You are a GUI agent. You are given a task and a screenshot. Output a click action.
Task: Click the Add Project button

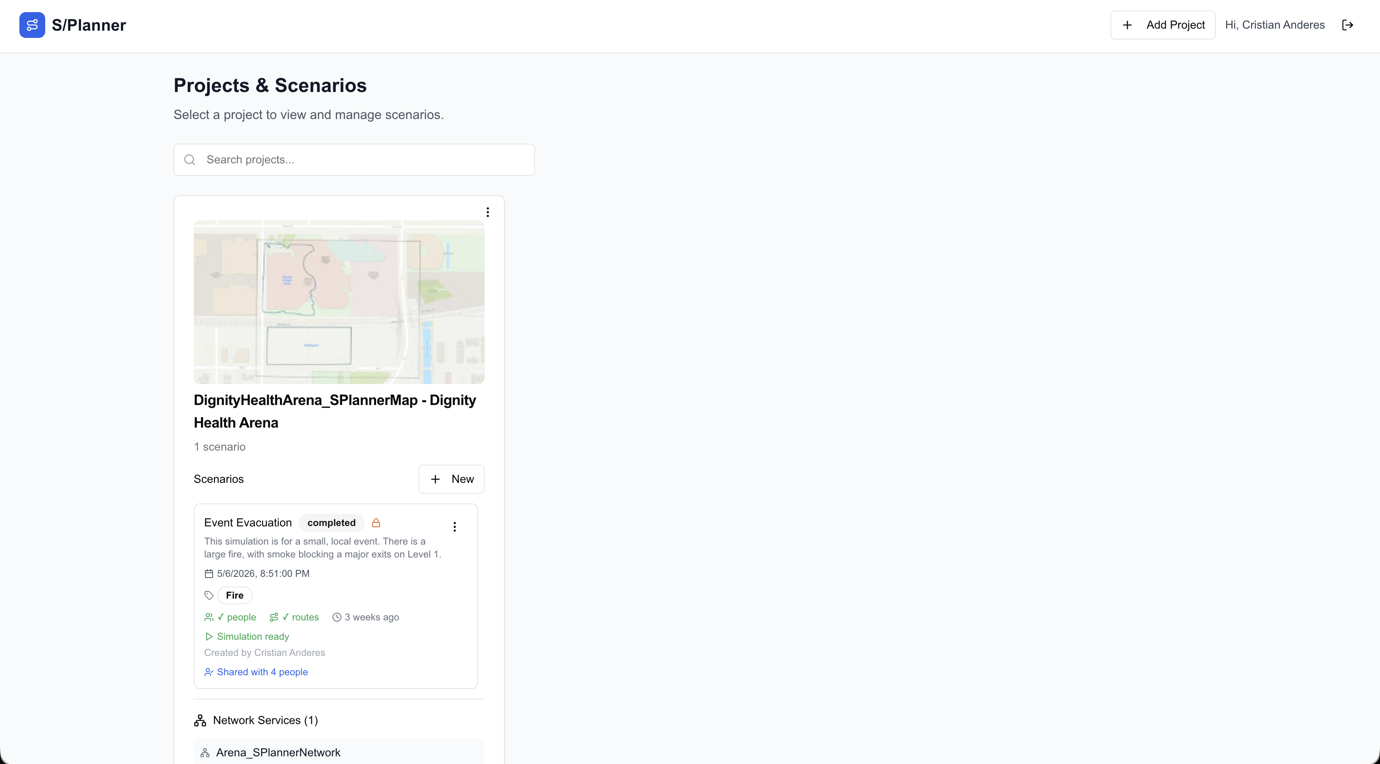[1163, 25]
